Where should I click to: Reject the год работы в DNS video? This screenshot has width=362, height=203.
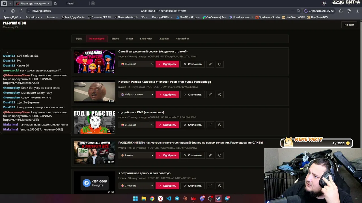(x=193, y=125)
